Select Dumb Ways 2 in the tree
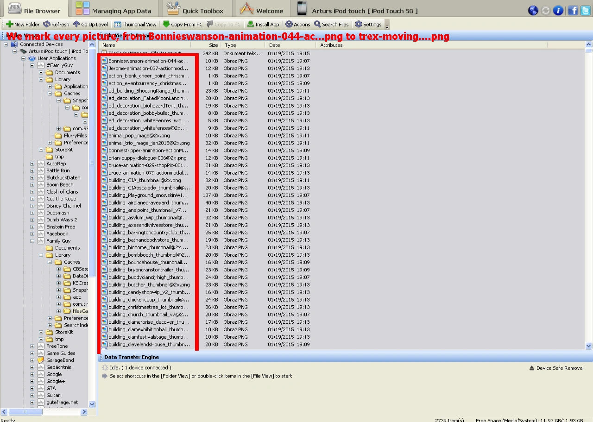Image resolution: width=593 pixels, height=422 pixels. 62,220
